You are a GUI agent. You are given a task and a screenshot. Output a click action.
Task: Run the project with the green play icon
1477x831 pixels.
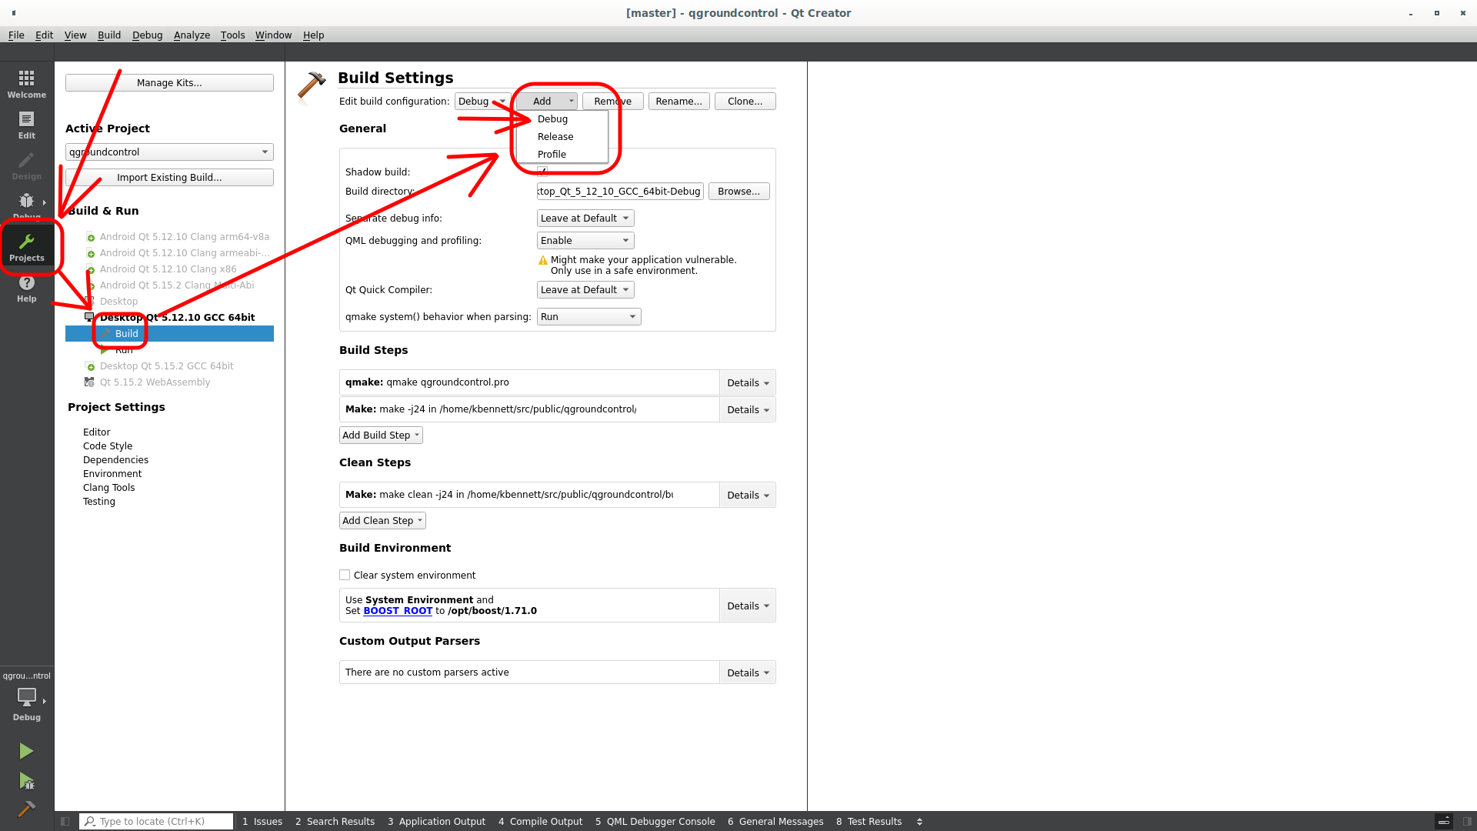(25, 750)
